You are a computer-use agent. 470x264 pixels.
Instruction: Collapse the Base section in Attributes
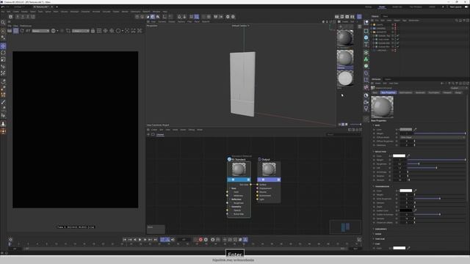pyautogui.click(x=374, y=125)
